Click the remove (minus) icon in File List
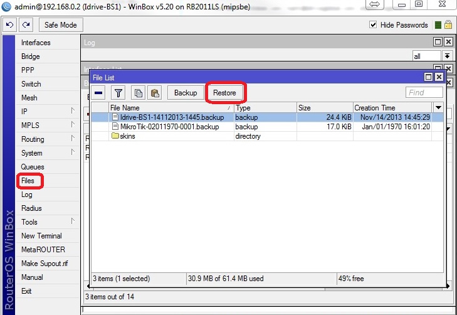The height and width of the screenshot is (315, 457). tap(99, 93)
